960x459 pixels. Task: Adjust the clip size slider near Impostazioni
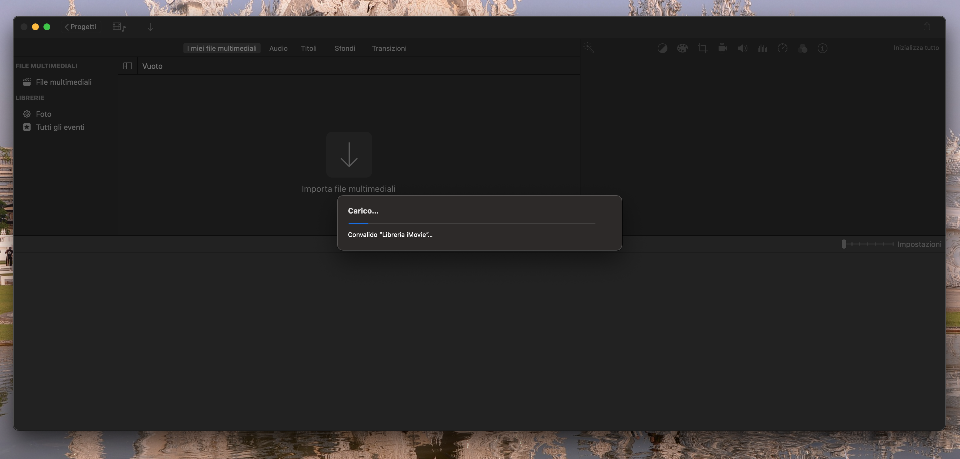coord(844,244)
